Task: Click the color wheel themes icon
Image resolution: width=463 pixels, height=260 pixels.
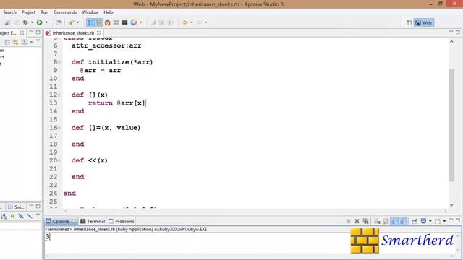Action: tap(134, 22)
